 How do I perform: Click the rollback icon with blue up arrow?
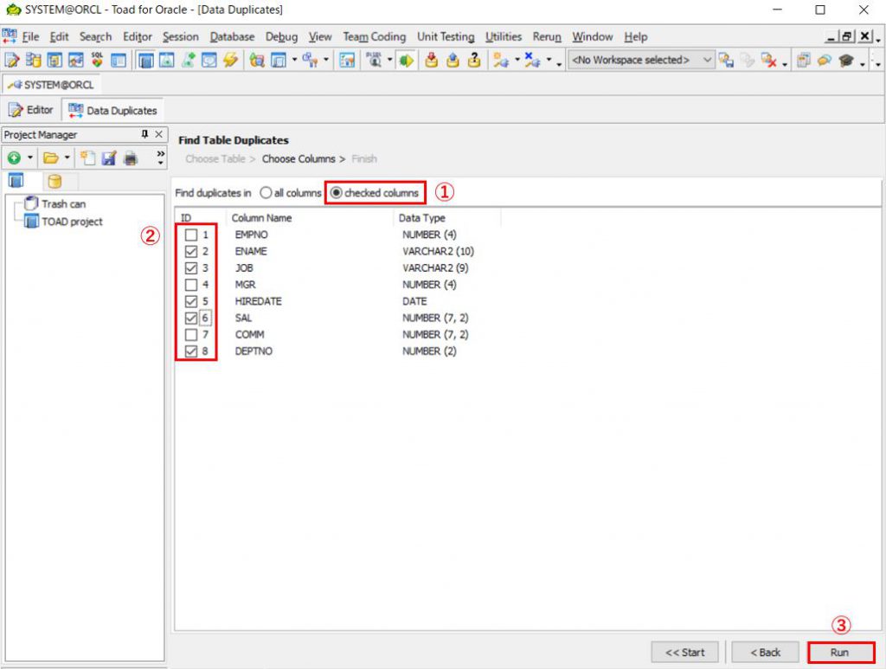pyautogui.click(x=453, y=60)
